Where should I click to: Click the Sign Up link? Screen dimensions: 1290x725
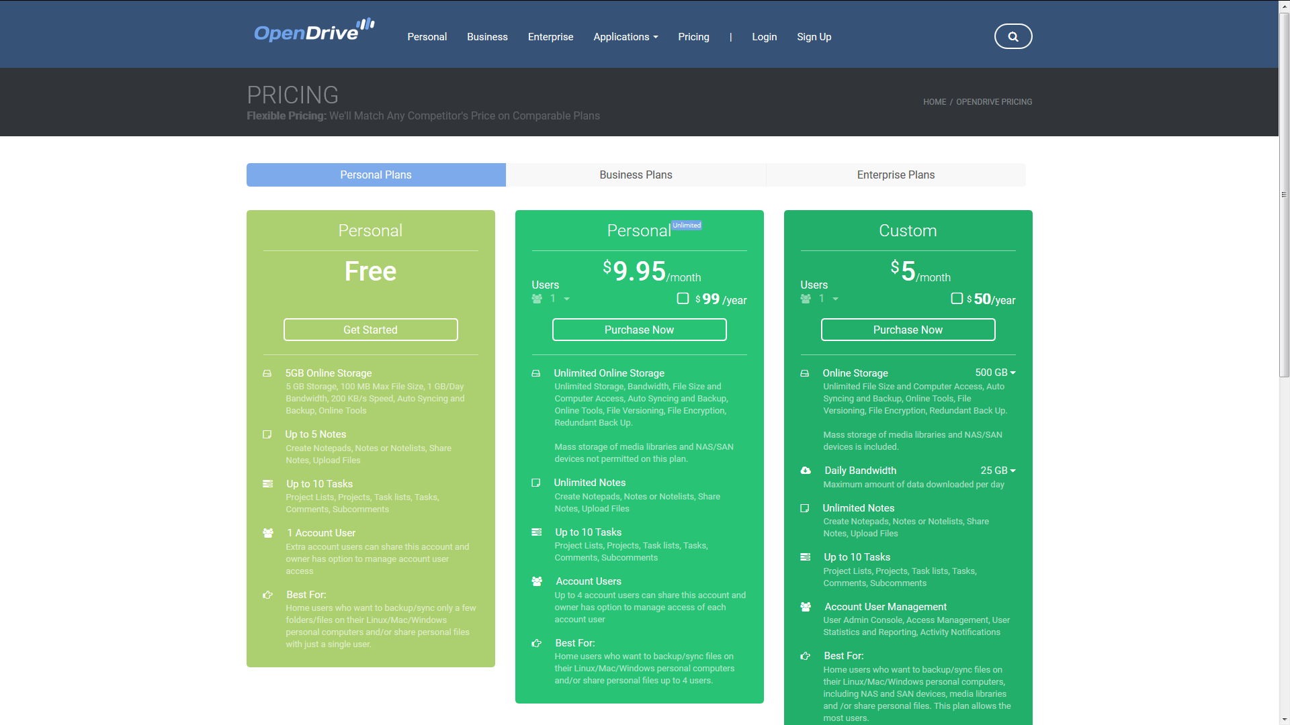tap(814, 37)
